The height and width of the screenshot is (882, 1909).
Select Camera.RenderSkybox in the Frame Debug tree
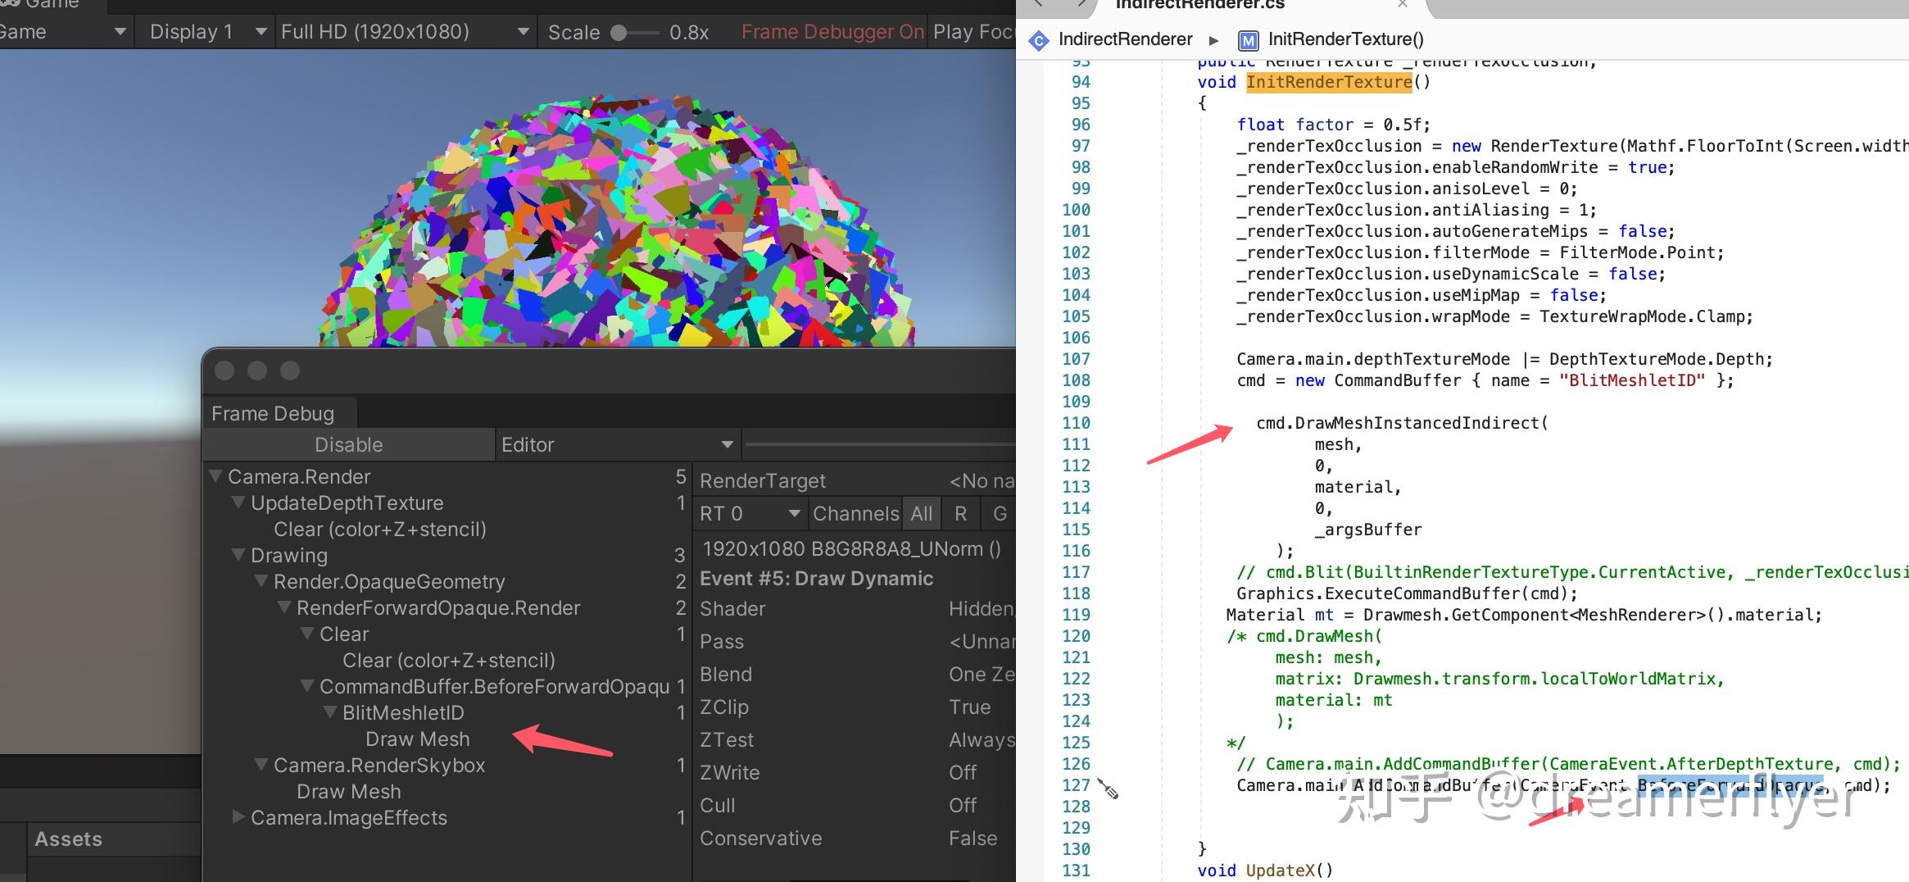click(x=379, y=765)
